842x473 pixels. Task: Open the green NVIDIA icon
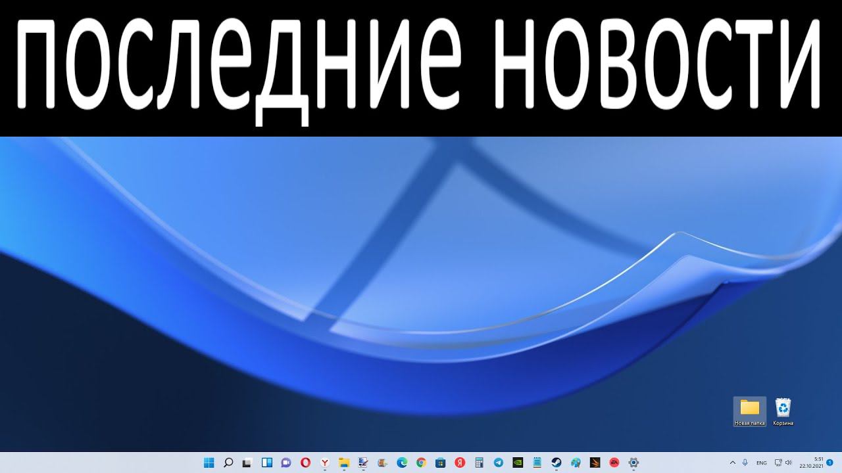(x=518, y=462)
